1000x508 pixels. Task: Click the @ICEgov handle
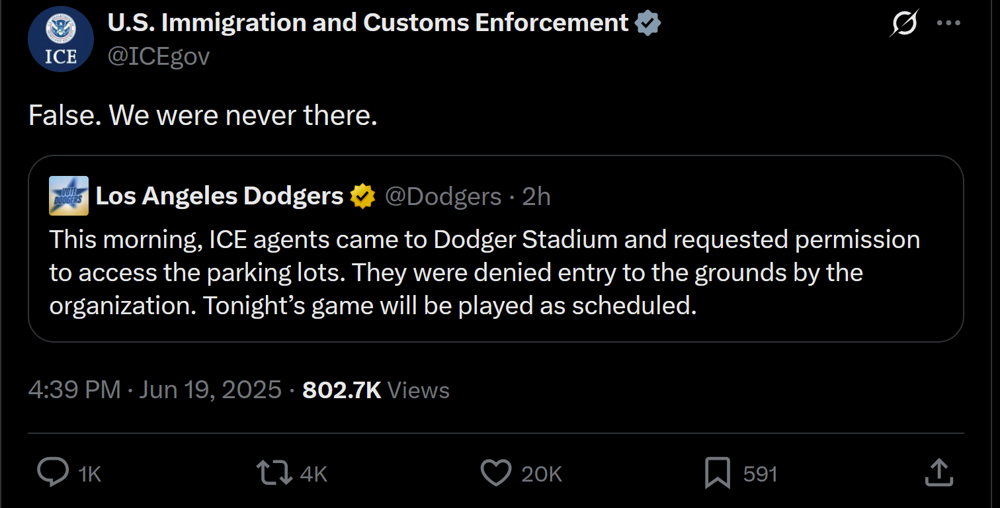[x=159, y=56]
